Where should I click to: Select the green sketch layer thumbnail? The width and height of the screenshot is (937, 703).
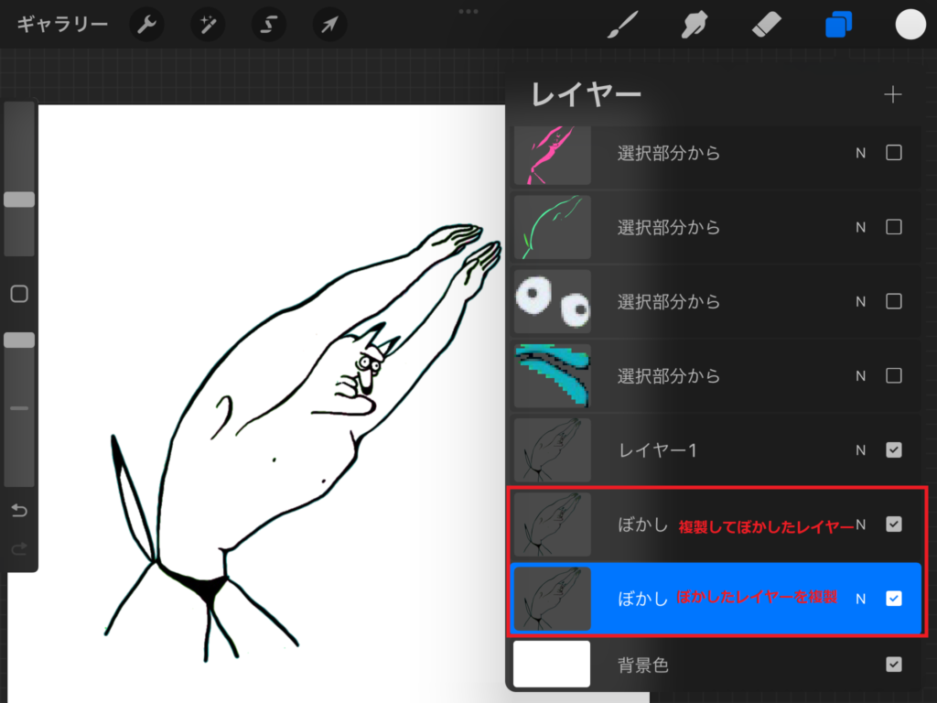click(x=552, y=227)
